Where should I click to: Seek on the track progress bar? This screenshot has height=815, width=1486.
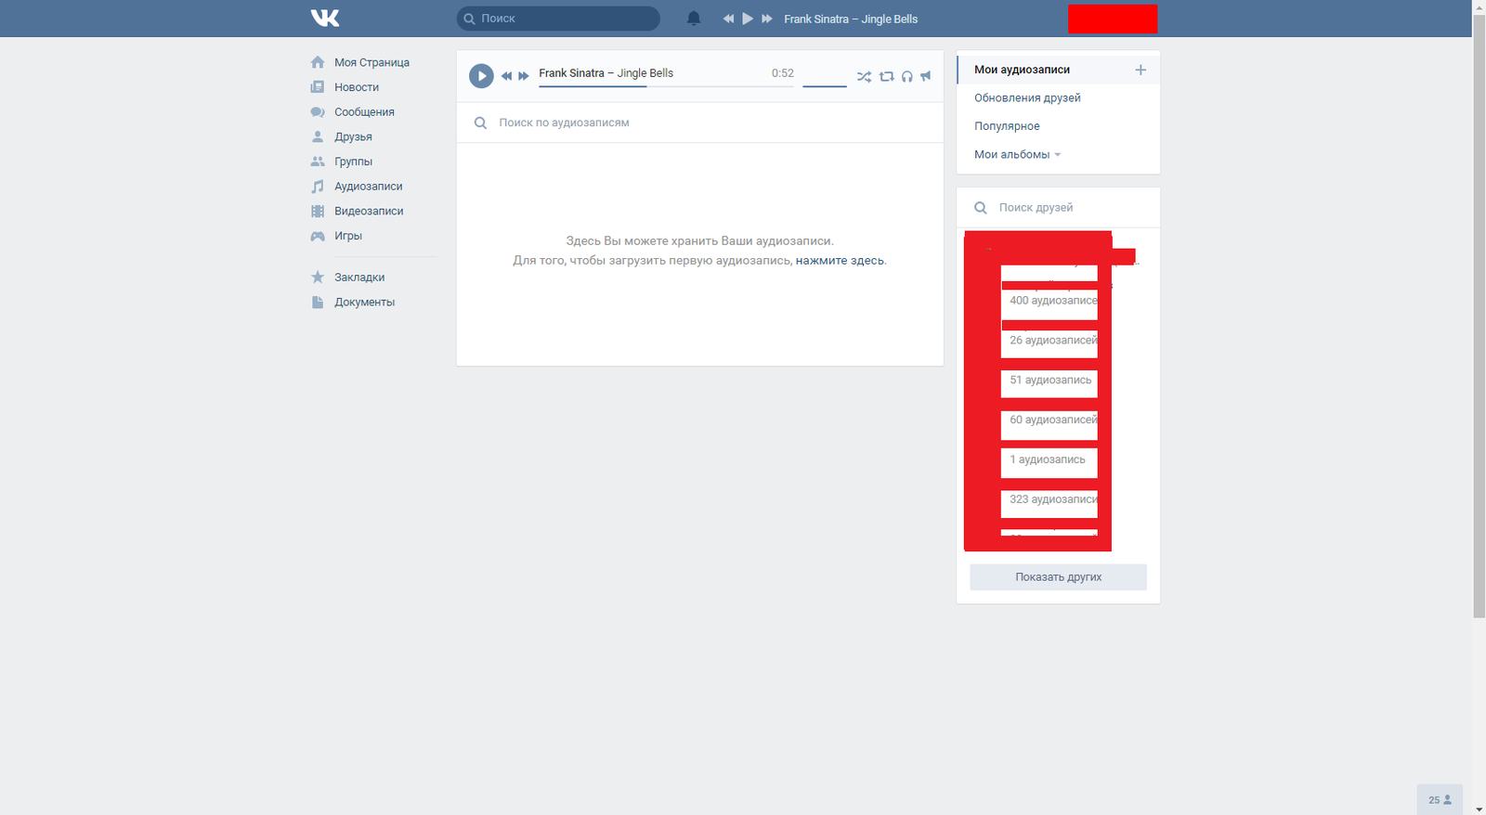[x=666, y=86]
